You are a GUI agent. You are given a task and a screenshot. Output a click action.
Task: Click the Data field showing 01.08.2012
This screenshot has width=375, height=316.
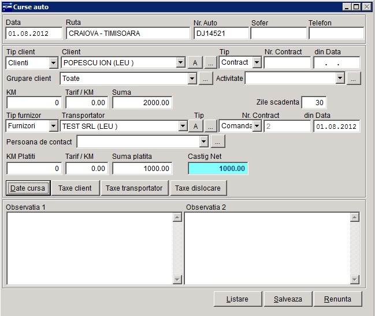click(34, 34)
